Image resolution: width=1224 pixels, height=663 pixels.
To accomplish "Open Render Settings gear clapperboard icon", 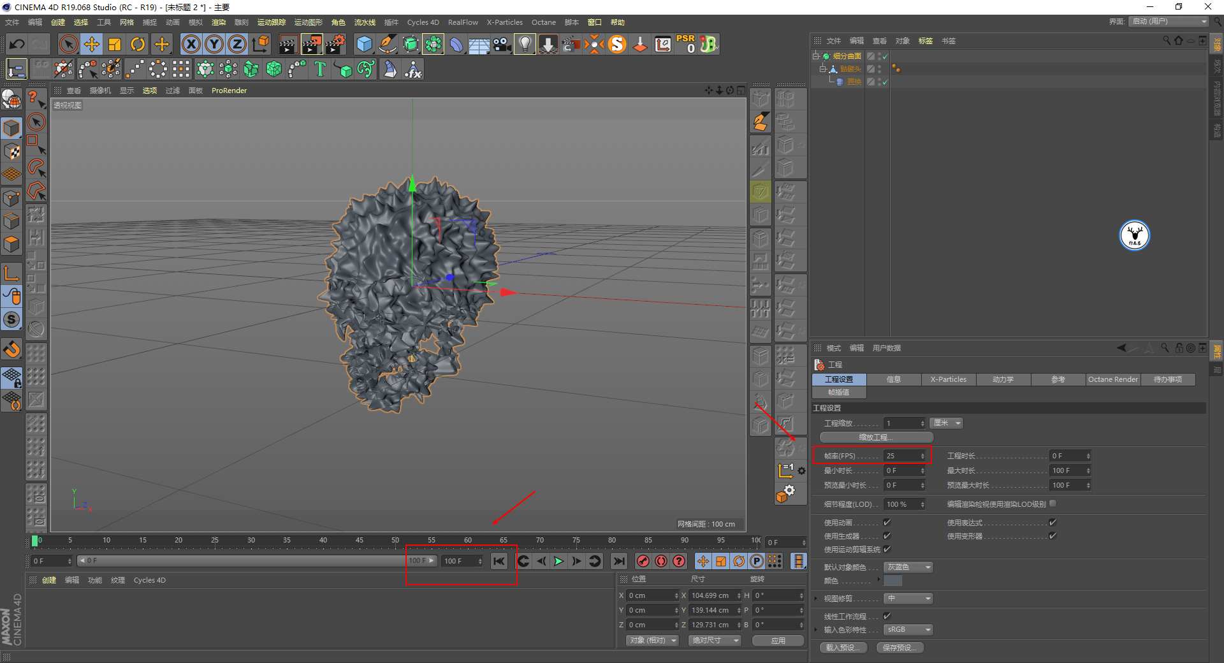I will [335, 44].
